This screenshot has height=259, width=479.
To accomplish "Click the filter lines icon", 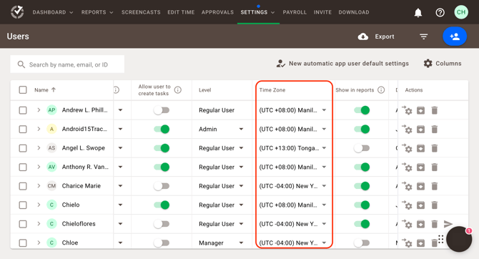I will pos(423,36).
